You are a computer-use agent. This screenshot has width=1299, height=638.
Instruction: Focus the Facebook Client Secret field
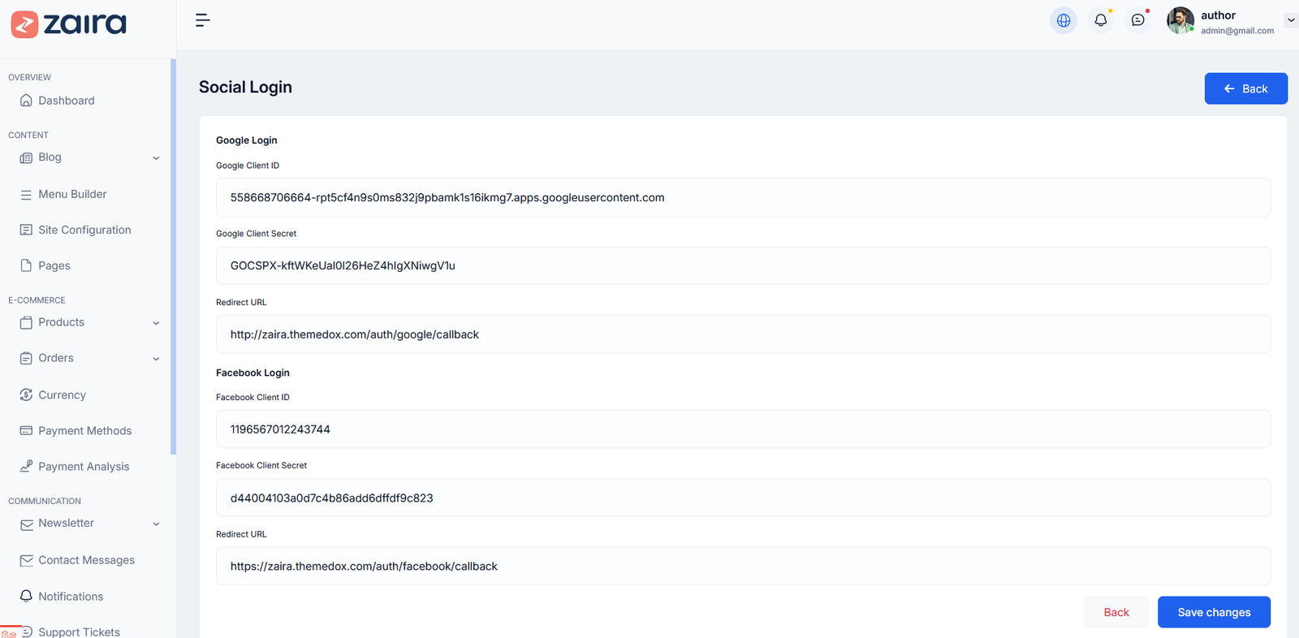pyautogui.click(x=742, y=498)
